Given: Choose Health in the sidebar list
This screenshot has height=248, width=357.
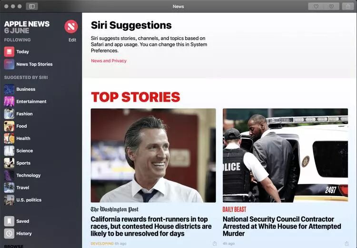Looking at the screenshot, I should 23,138.
